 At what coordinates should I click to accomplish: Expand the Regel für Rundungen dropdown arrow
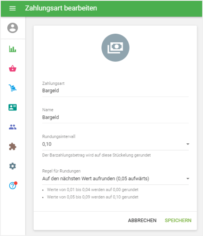click(188, 179)
